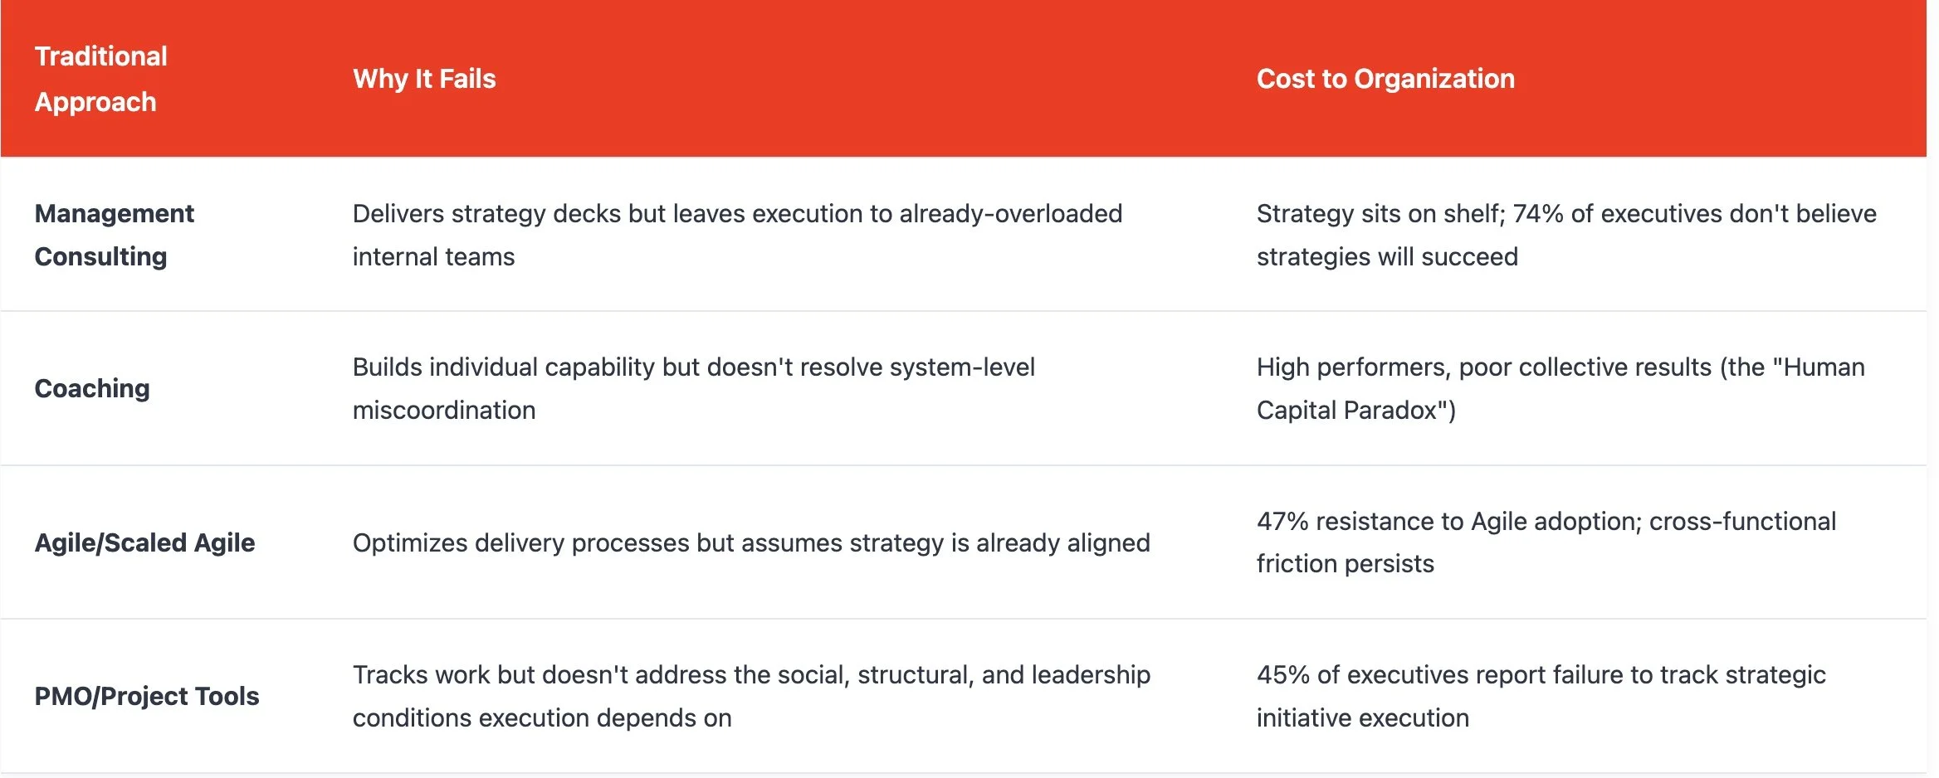Image resolution: width=1939 pixels, height=778 pixels.
Task: Select the PMO/Project Tools row label
Action: click(147, 696)
